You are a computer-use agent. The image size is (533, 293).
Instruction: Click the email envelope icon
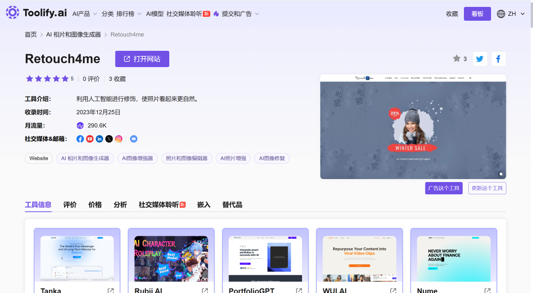pyautogui.click(x=134, y=139)
